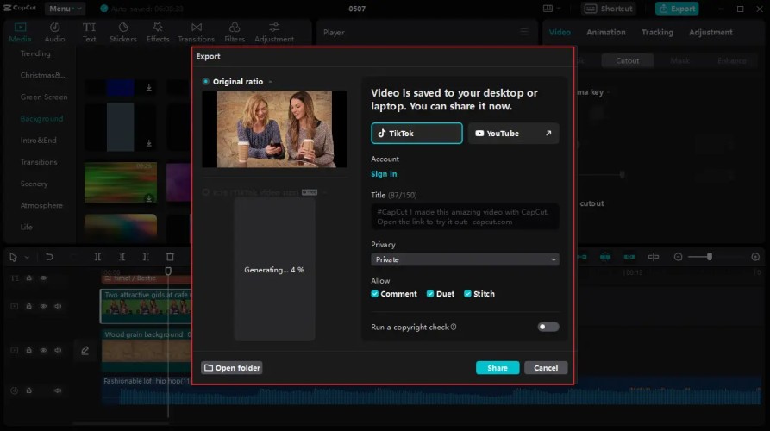Mute the Two attractive girls video track
The width and height of the screenshot is (770, 431).
pyautogui.click(x=58, y=306)
